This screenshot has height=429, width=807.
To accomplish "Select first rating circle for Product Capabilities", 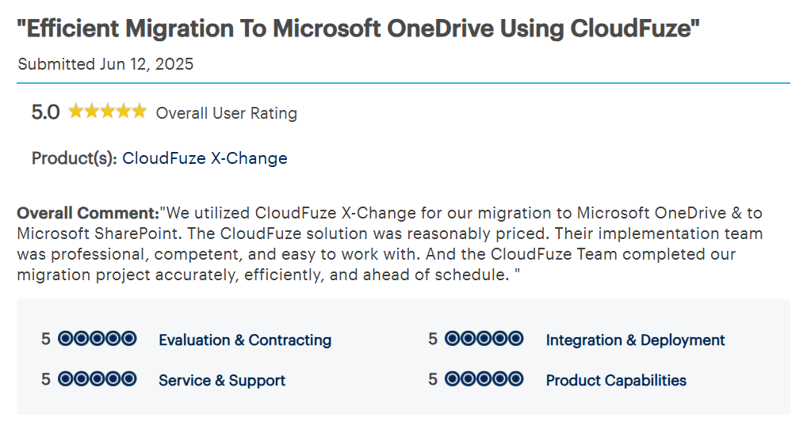I will [x=453, y=380].
